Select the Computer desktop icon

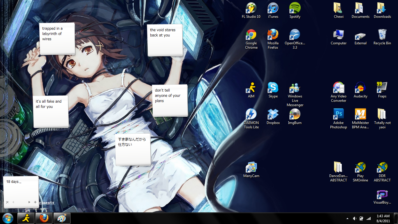point(339,37)
